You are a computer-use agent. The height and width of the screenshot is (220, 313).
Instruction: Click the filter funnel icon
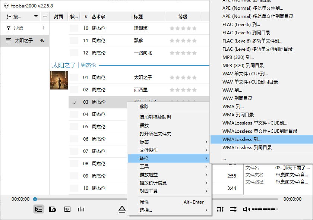tap(8, 28)
